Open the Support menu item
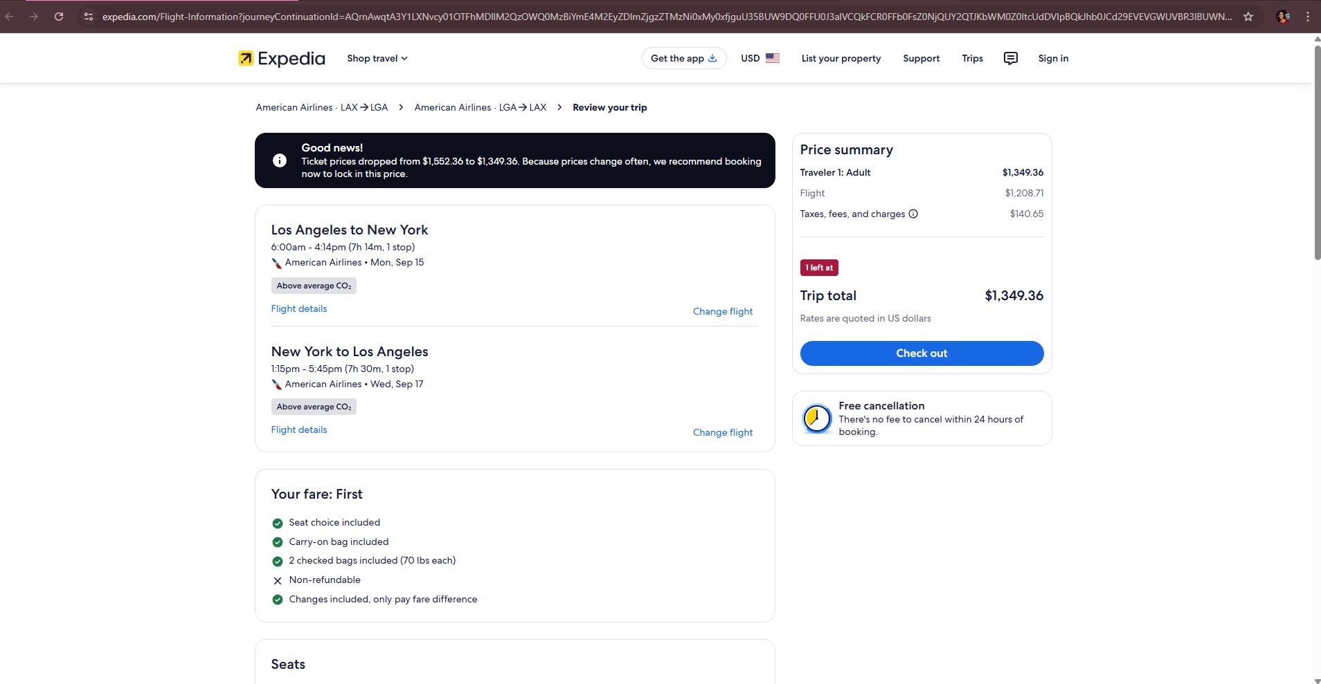Image resolution: width=1321 pixels, height=684 pixels. [922, 59]
